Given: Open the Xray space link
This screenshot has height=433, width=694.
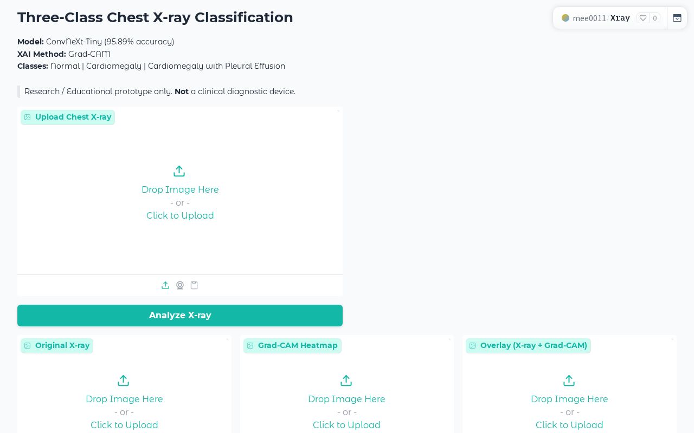Looking at the screenshot, I should (620, 18).
